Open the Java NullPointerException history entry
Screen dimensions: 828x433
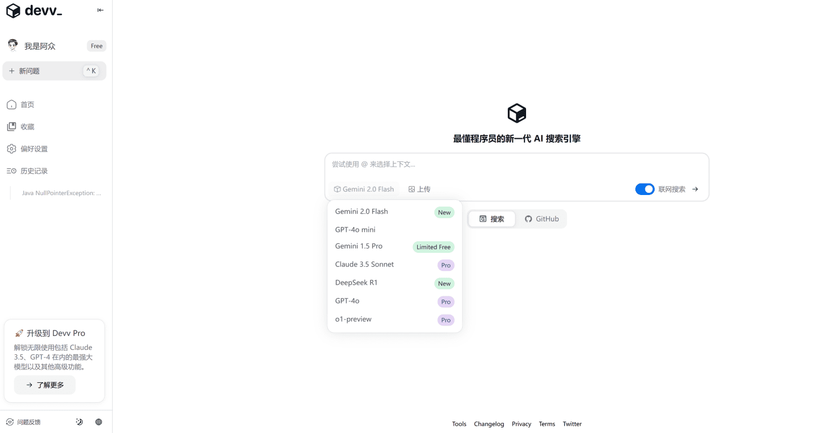[61, 193]
